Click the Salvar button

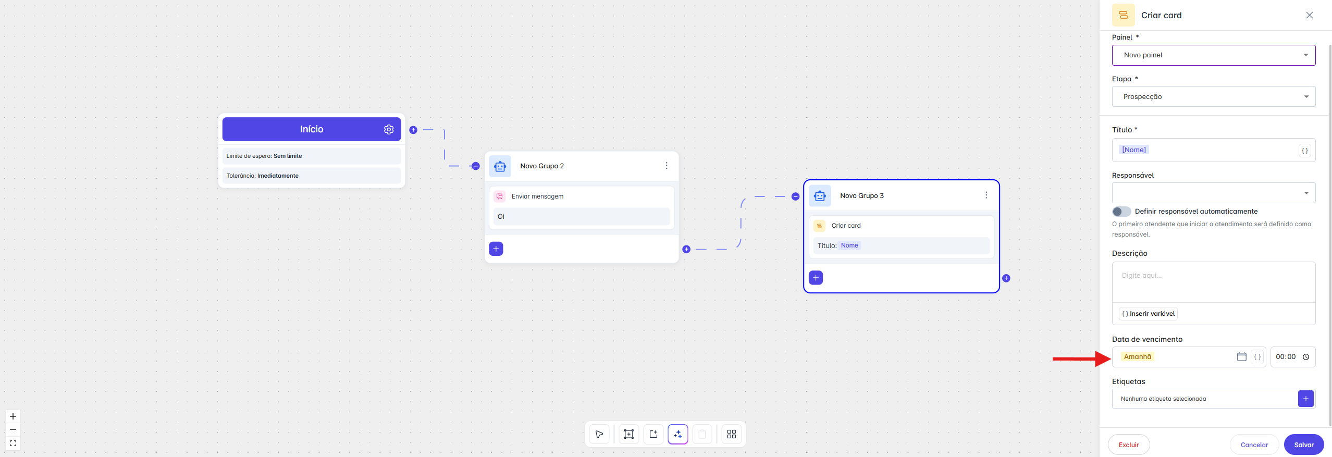click(1303, 444)
